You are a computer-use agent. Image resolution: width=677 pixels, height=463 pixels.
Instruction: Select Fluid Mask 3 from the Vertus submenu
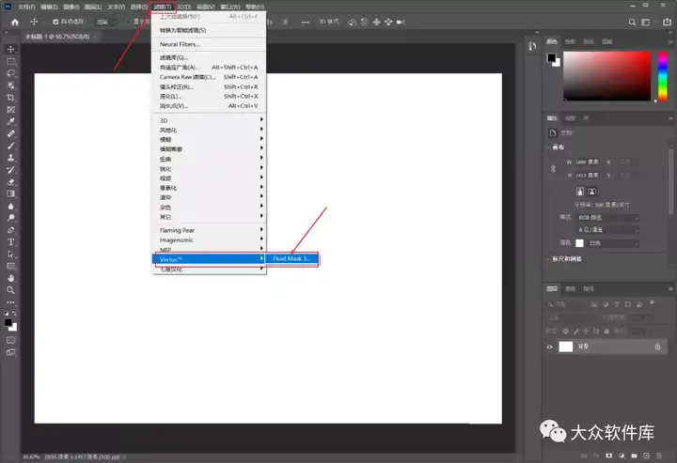coord(291,258)
